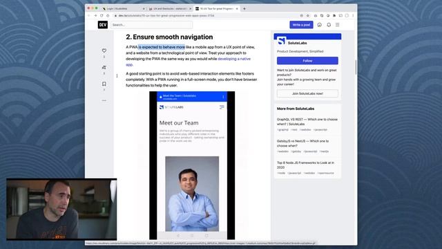Click the Write a post button
This screenshot has width=442, height=249.
pos(301,25)
